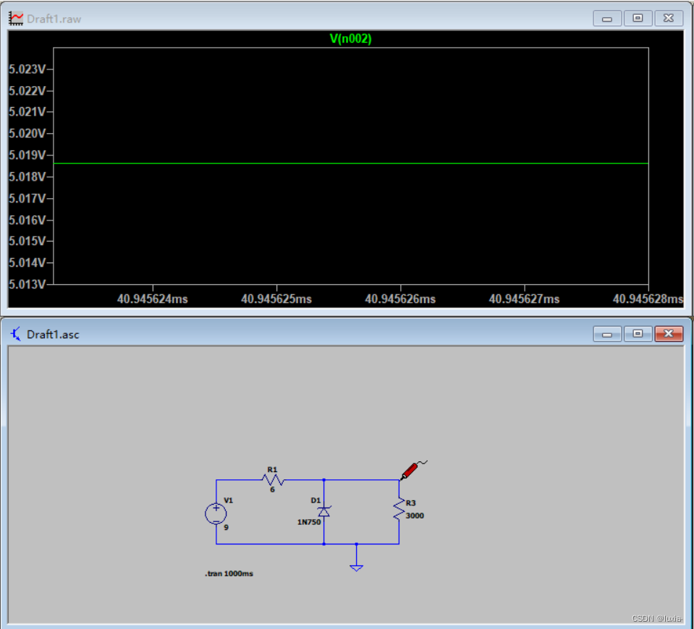Click the 5.021V axis label
This screenshot has width=694, height=629.
27,111
